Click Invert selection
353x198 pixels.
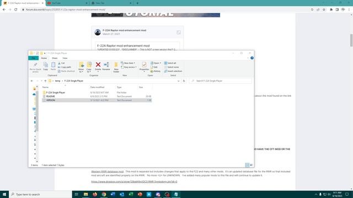coord(173,71)
